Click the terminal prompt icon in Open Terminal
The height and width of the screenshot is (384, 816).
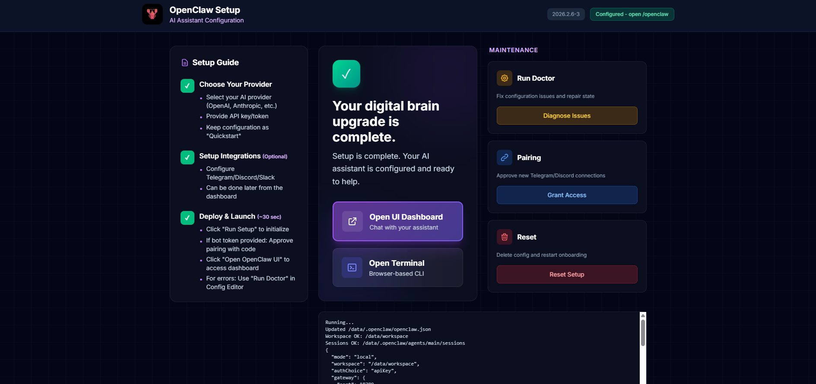click(352, 268)
